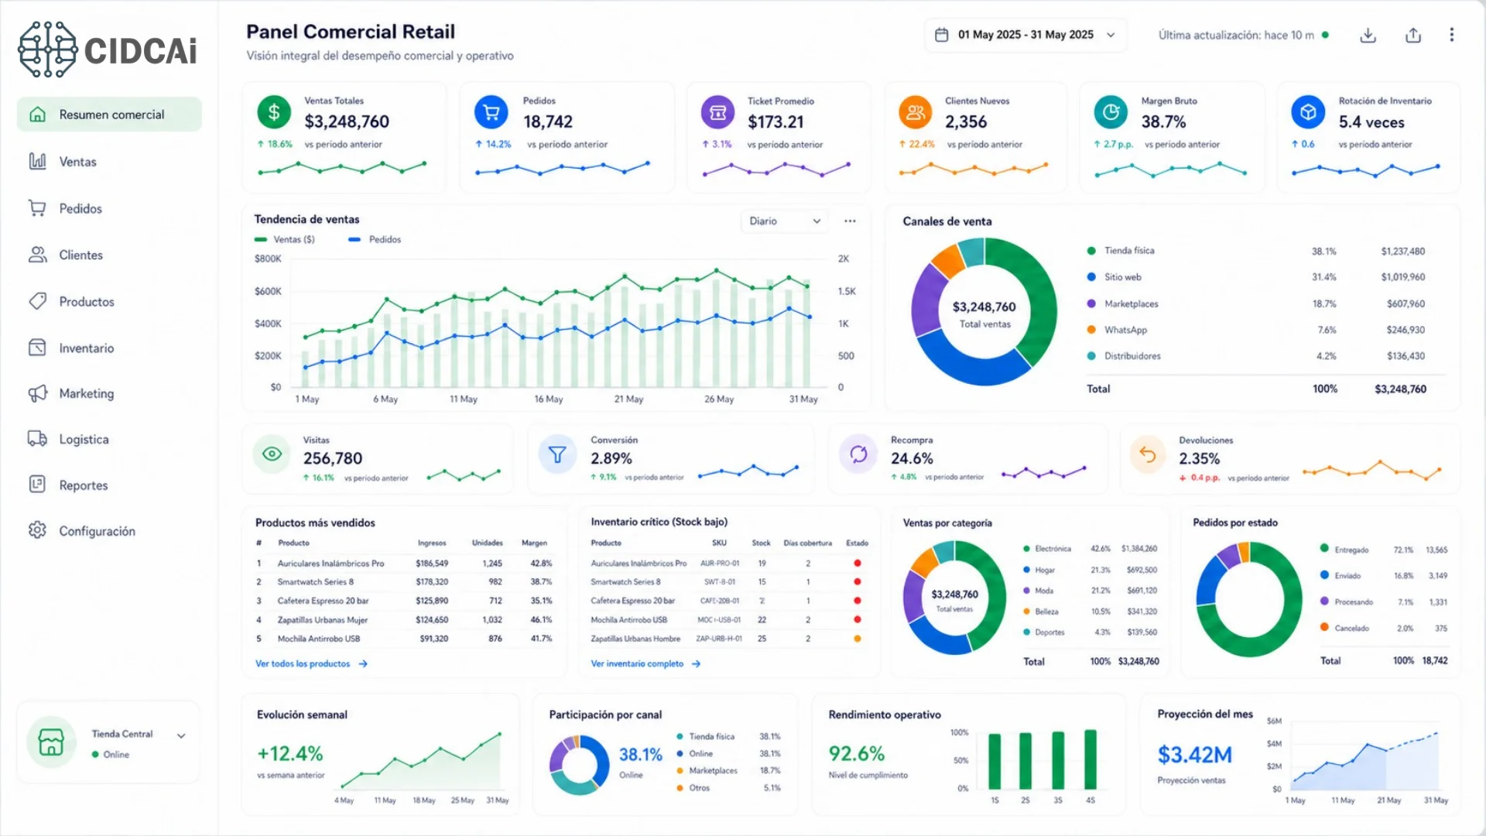Click the Clientes people sidebar icon

[x=37, y=255]
